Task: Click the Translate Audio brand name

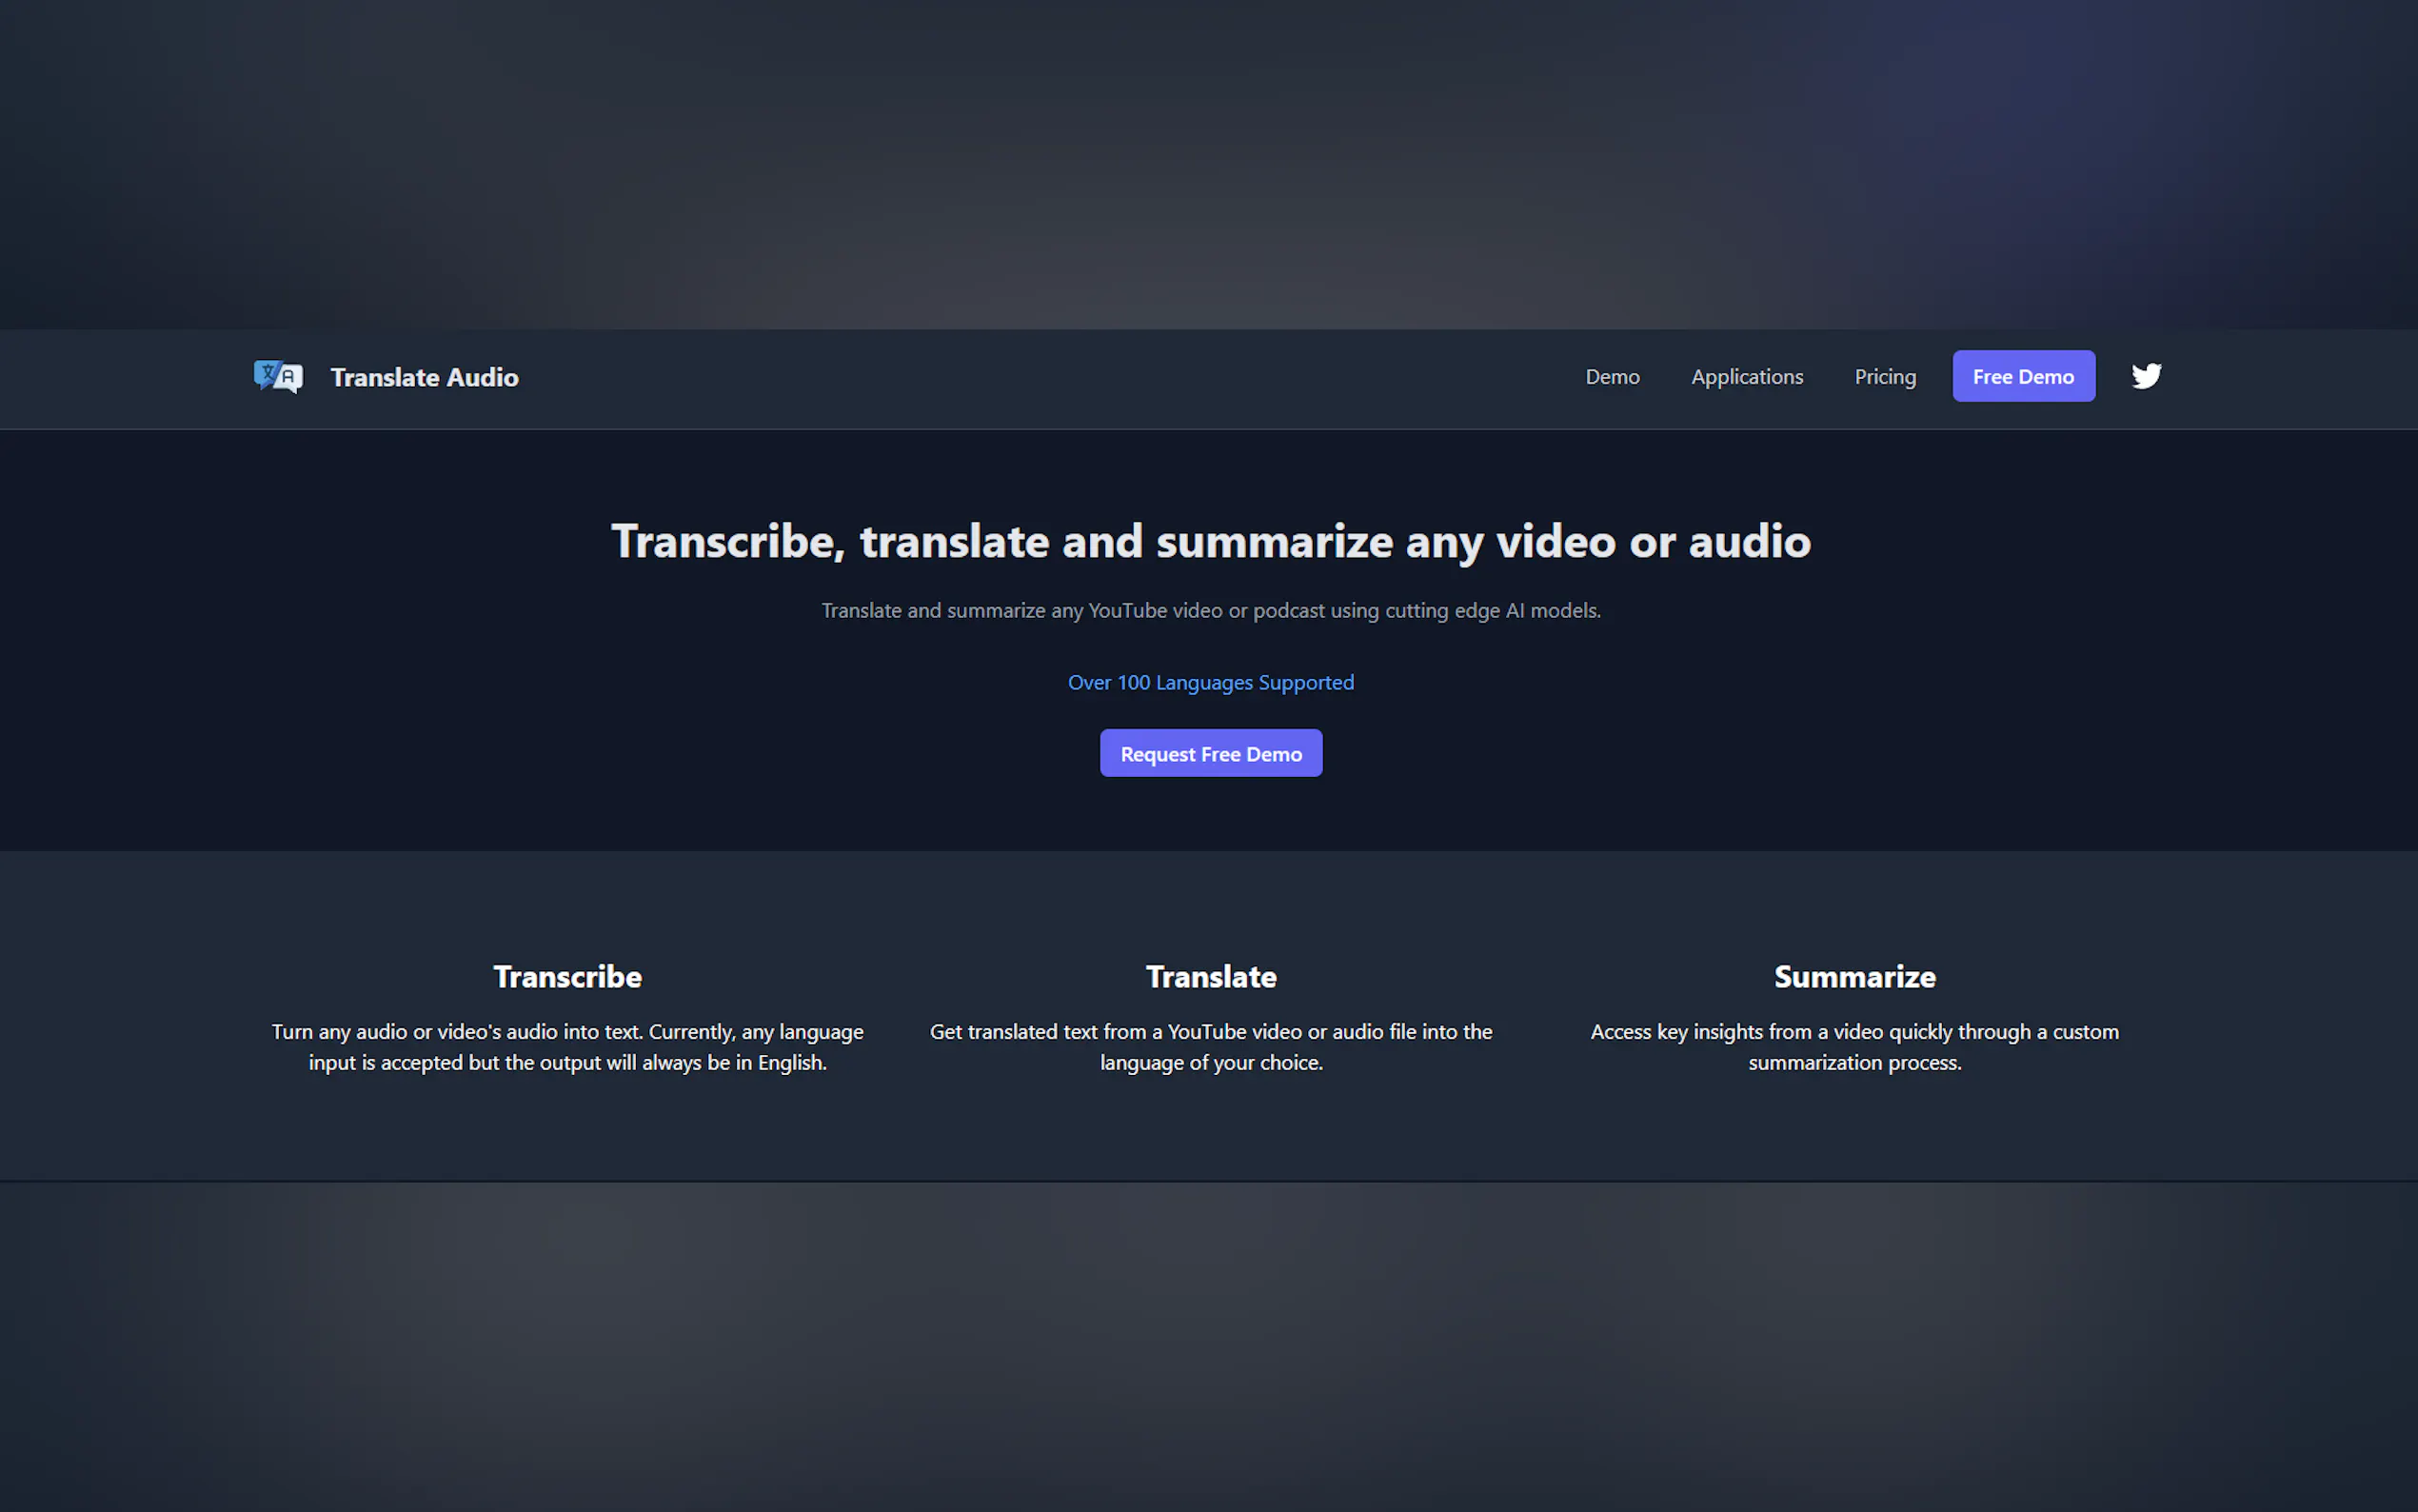Action: (424, 377)
